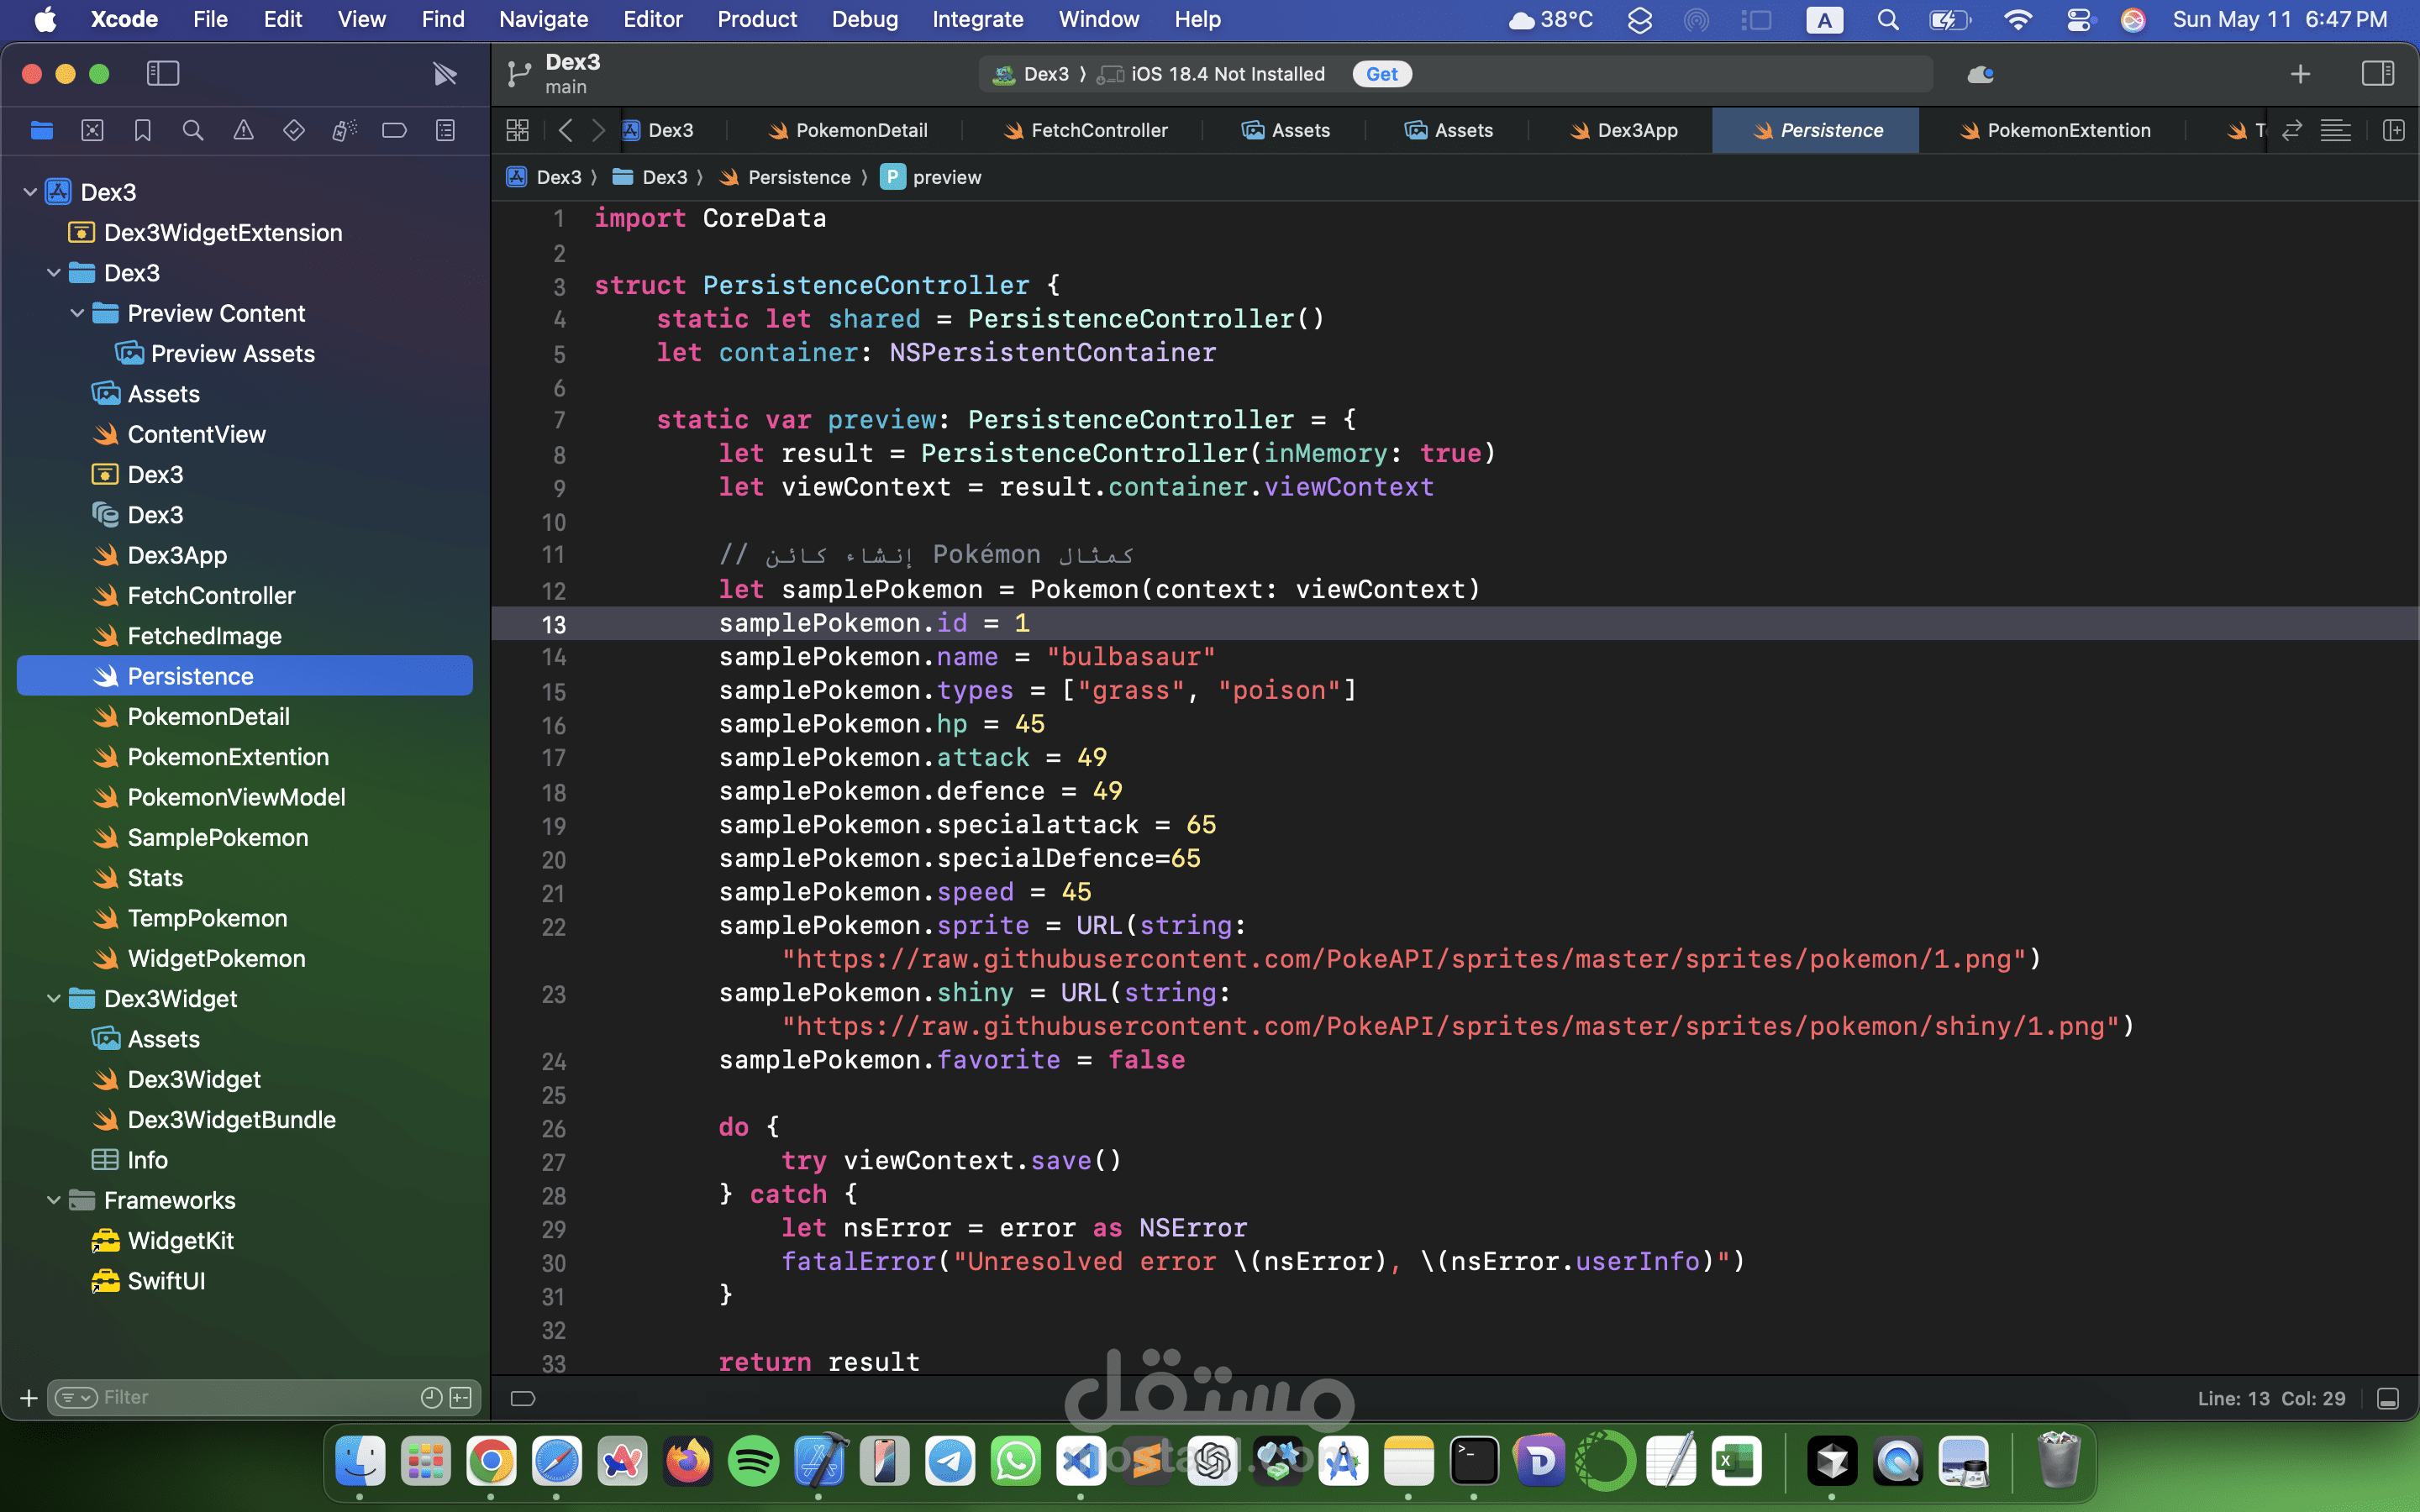
Task: Go forward in editor history
Action: (598, 130)
